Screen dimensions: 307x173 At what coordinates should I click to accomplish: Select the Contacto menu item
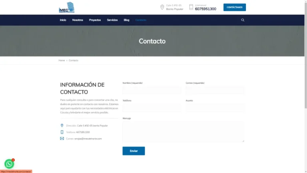[x=141, y=20]
